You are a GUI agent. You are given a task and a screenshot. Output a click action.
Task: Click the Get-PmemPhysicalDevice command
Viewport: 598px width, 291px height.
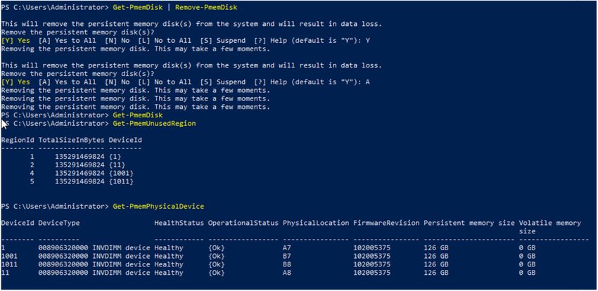158,206
